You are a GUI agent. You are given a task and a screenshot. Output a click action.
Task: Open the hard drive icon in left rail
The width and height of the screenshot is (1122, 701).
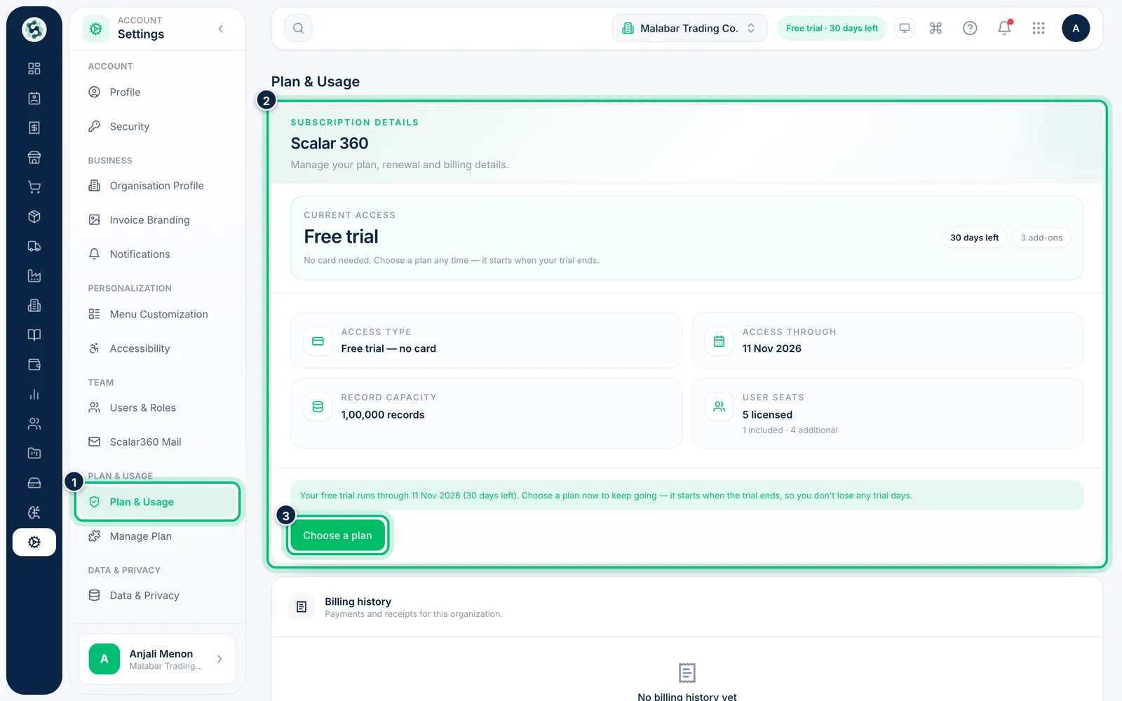34,483
